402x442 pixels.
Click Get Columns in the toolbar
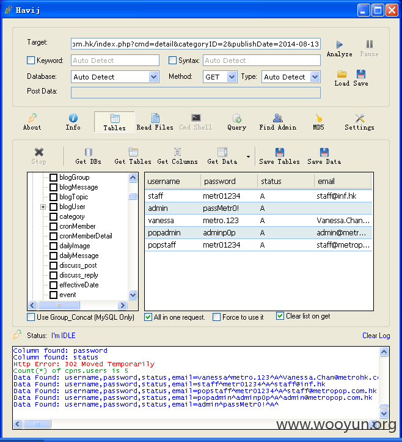tap(177, 156)
